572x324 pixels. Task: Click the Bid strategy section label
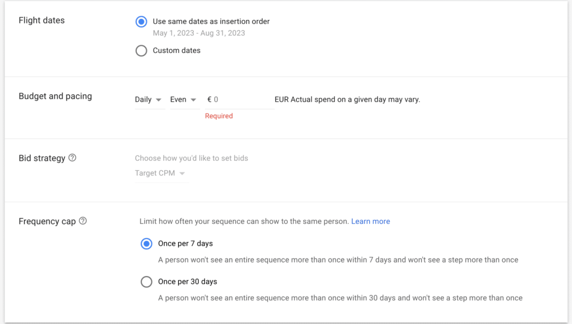(42, 158)
